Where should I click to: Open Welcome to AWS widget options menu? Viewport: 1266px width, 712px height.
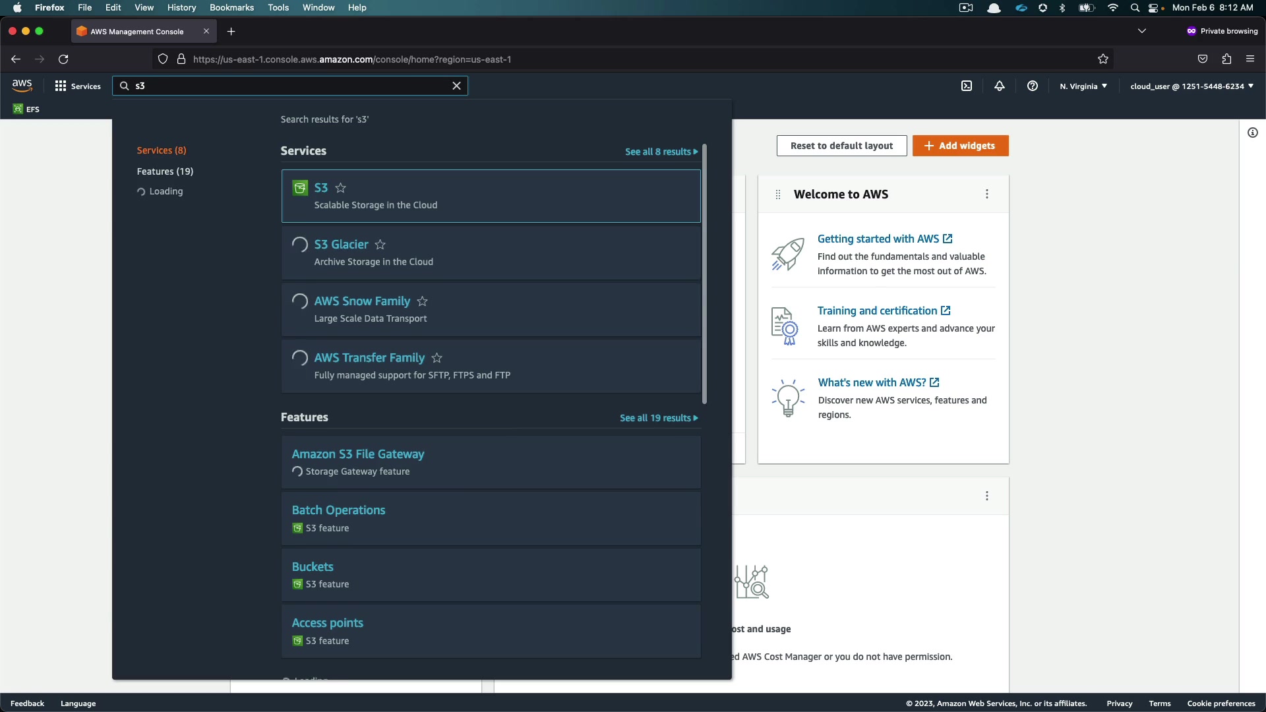(987, 194)
